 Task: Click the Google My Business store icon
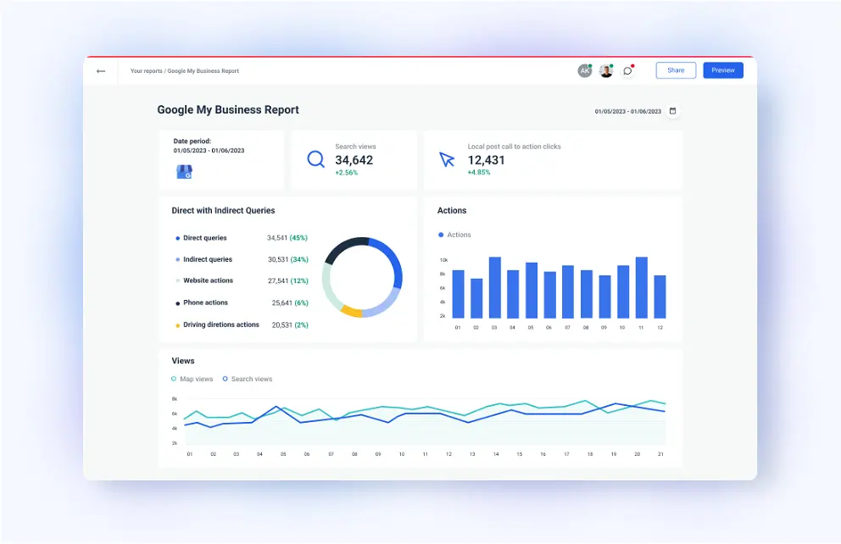(184, 171)
